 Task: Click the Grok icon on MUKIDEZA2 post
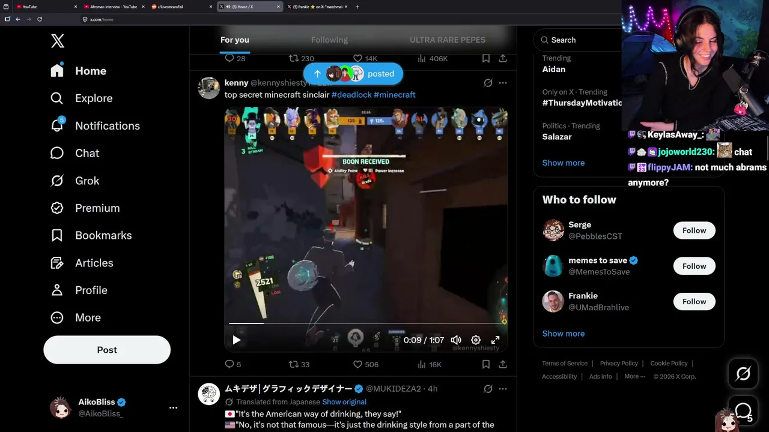pos(488,389)
